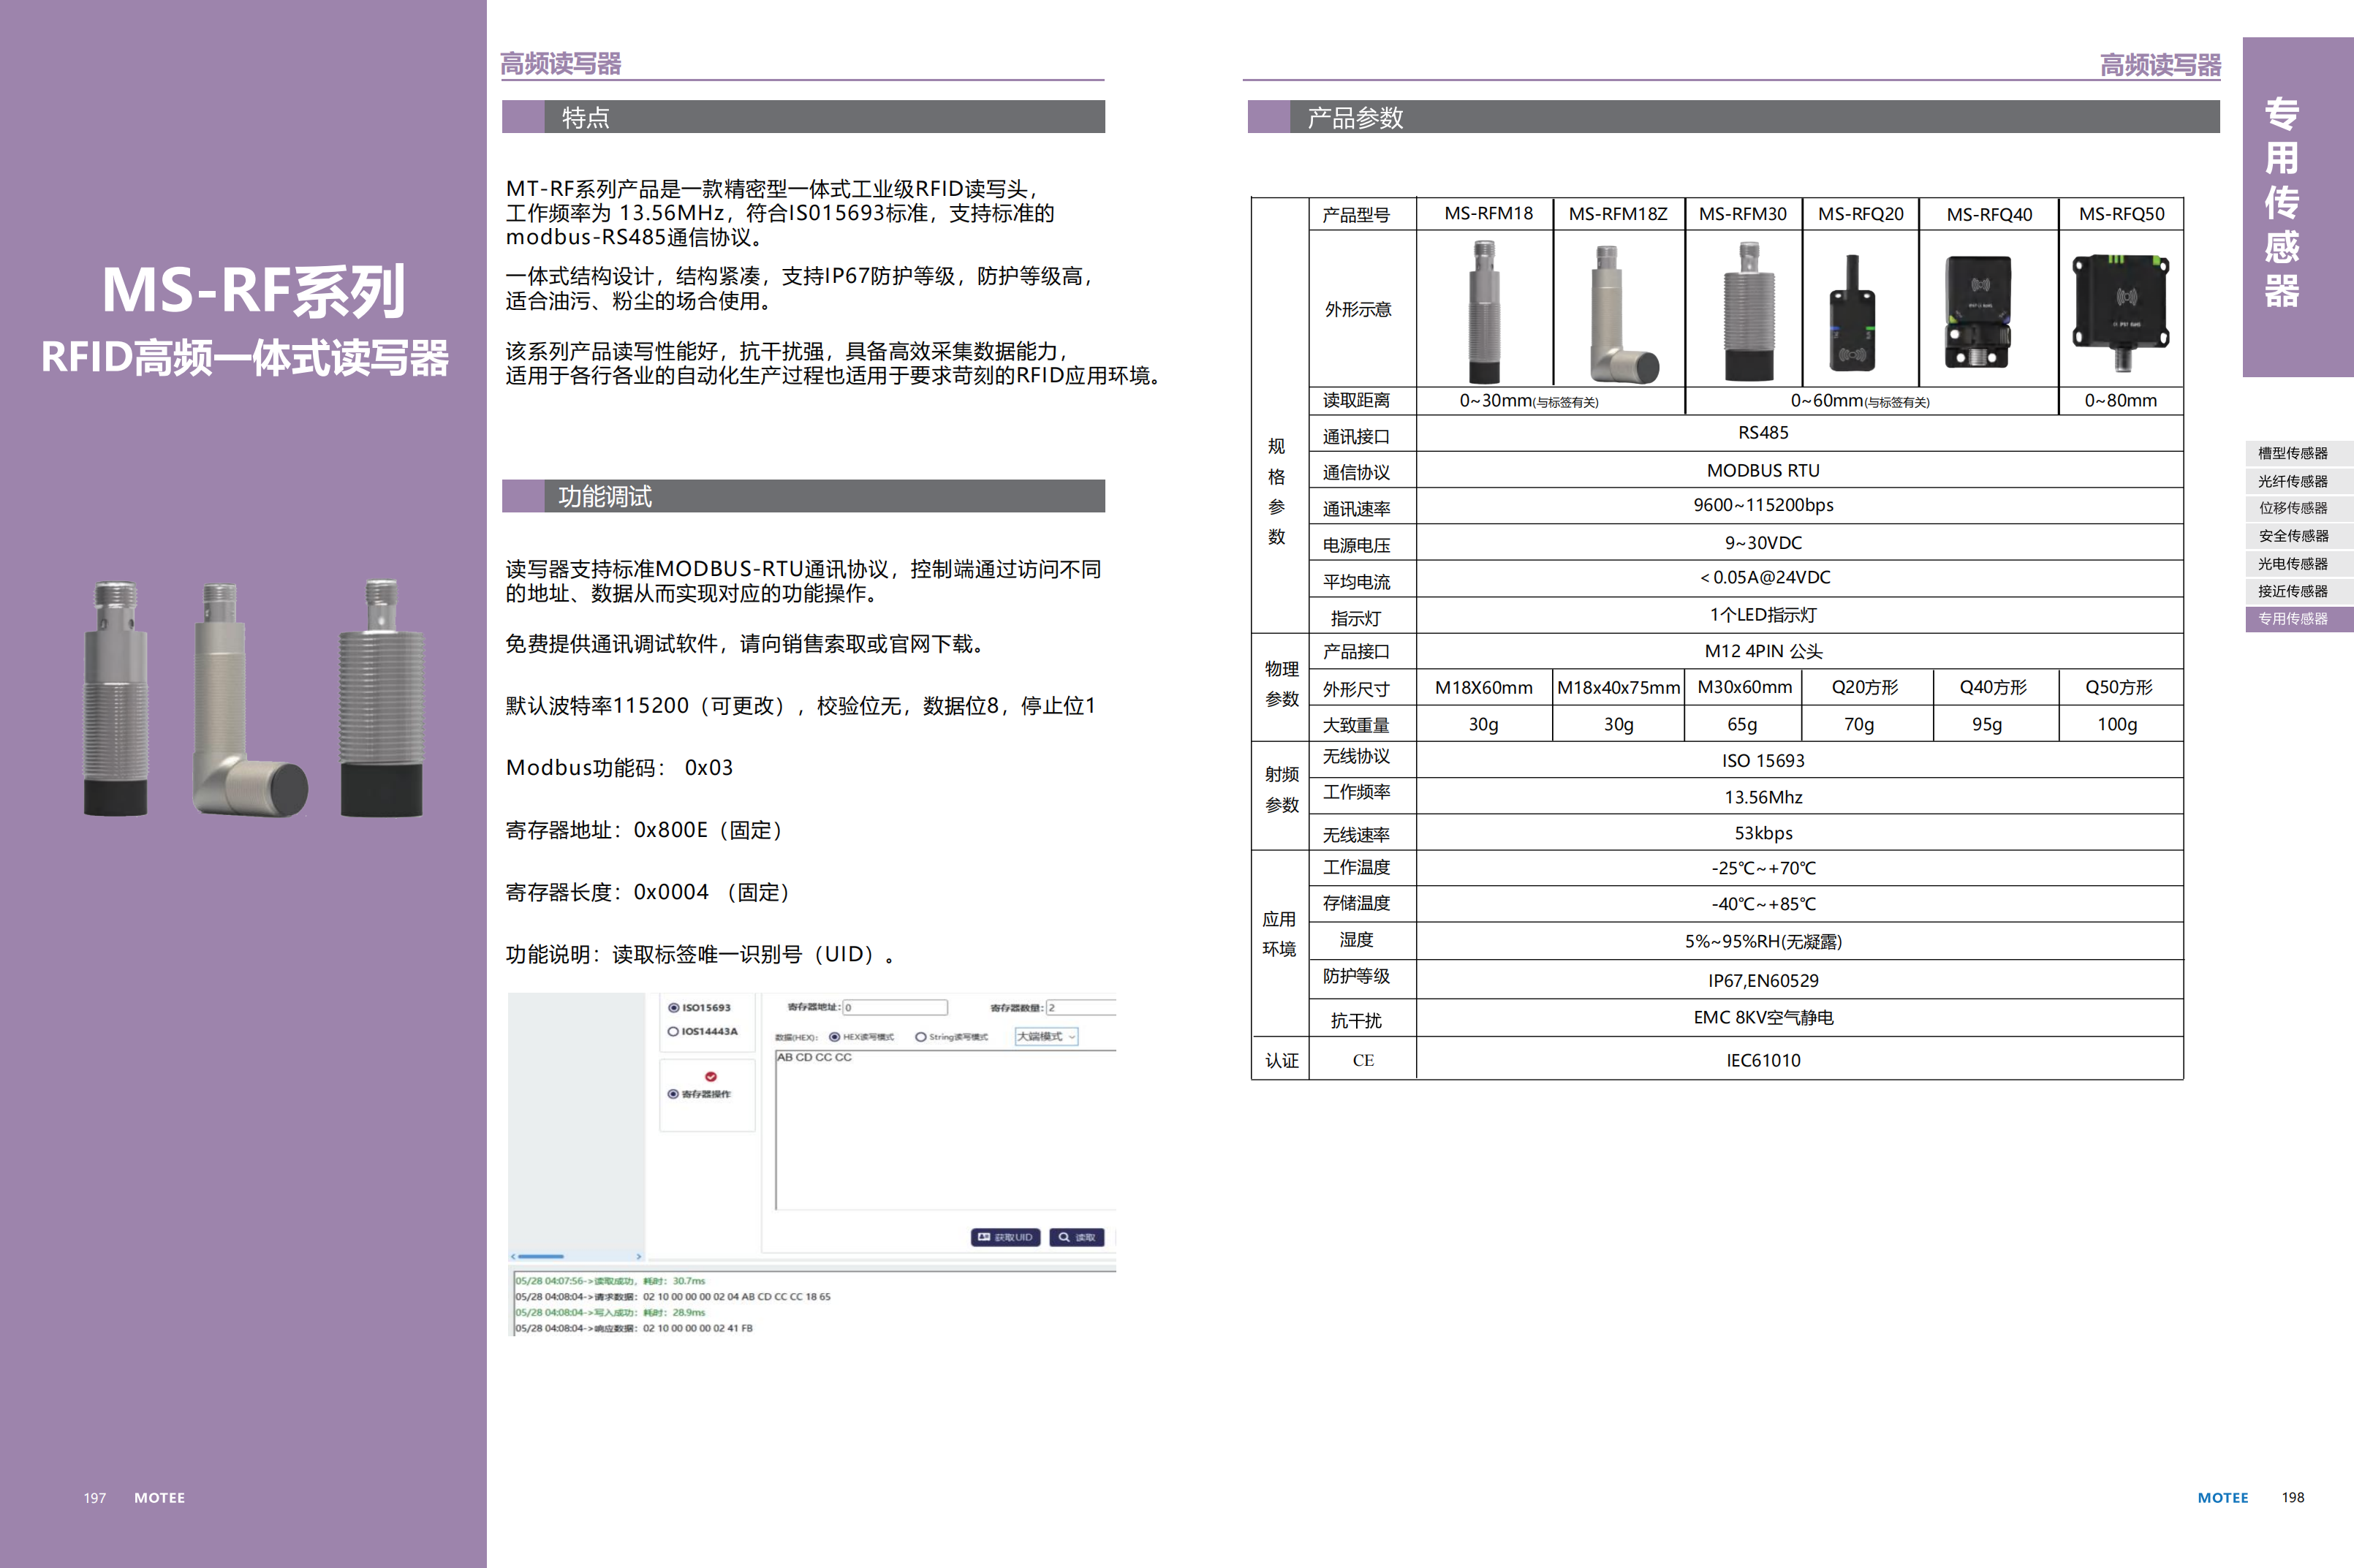Select the IOS14443A protocol radio button
This screenshot has width=2354, height=1568.
[x=674, y=1031]
